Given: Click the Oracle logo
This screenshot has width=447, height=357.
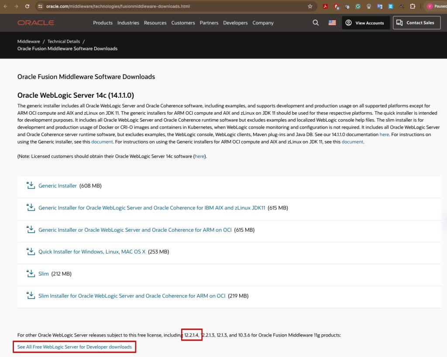Looking at the screenshot, I should click(x=36, y=23).
